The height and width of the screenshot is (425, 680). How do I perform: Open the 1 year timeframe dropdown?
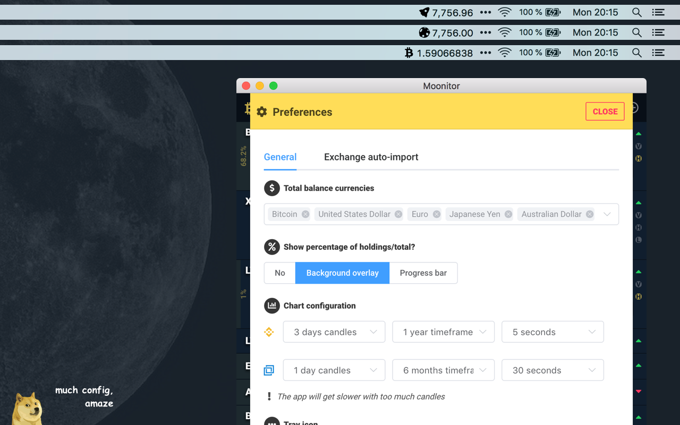(x=443, y=332)
